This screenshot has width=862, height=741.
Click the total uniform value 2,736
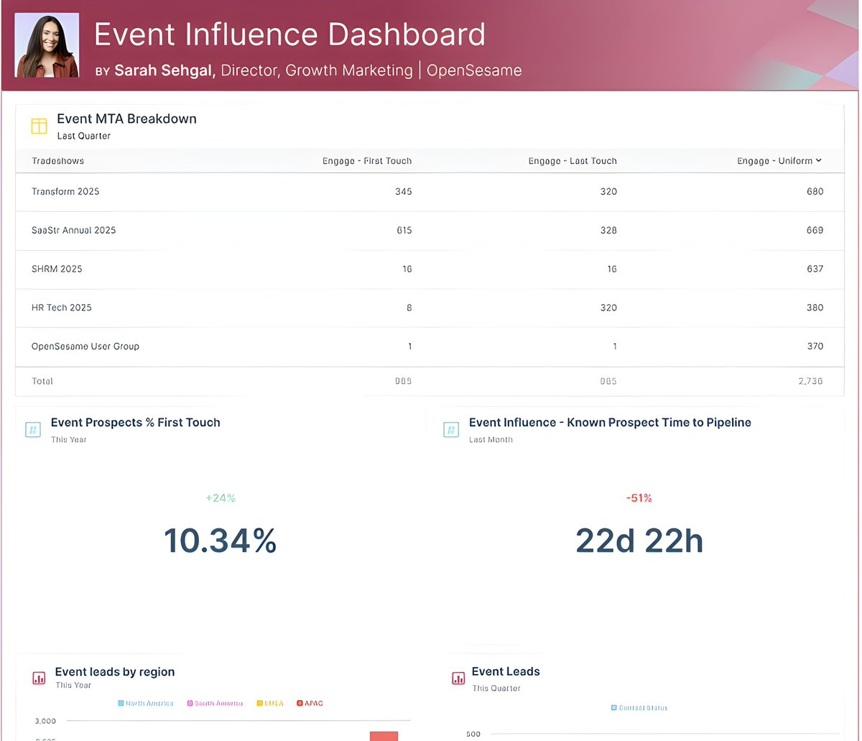810,381
